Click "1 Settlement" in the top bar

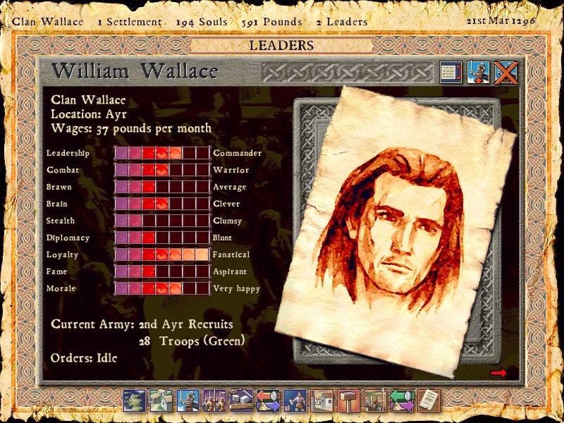tap(130, 22)
